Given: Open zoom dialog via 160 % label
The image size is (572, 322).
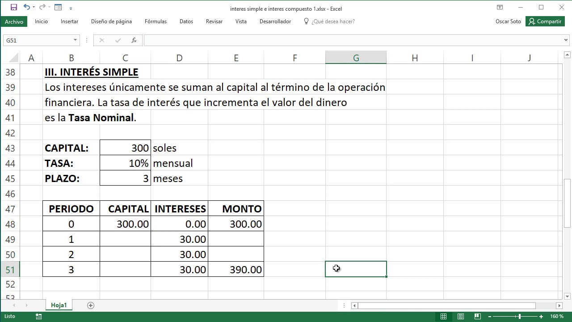Looking at the screenshot, I should pos(557,316).
